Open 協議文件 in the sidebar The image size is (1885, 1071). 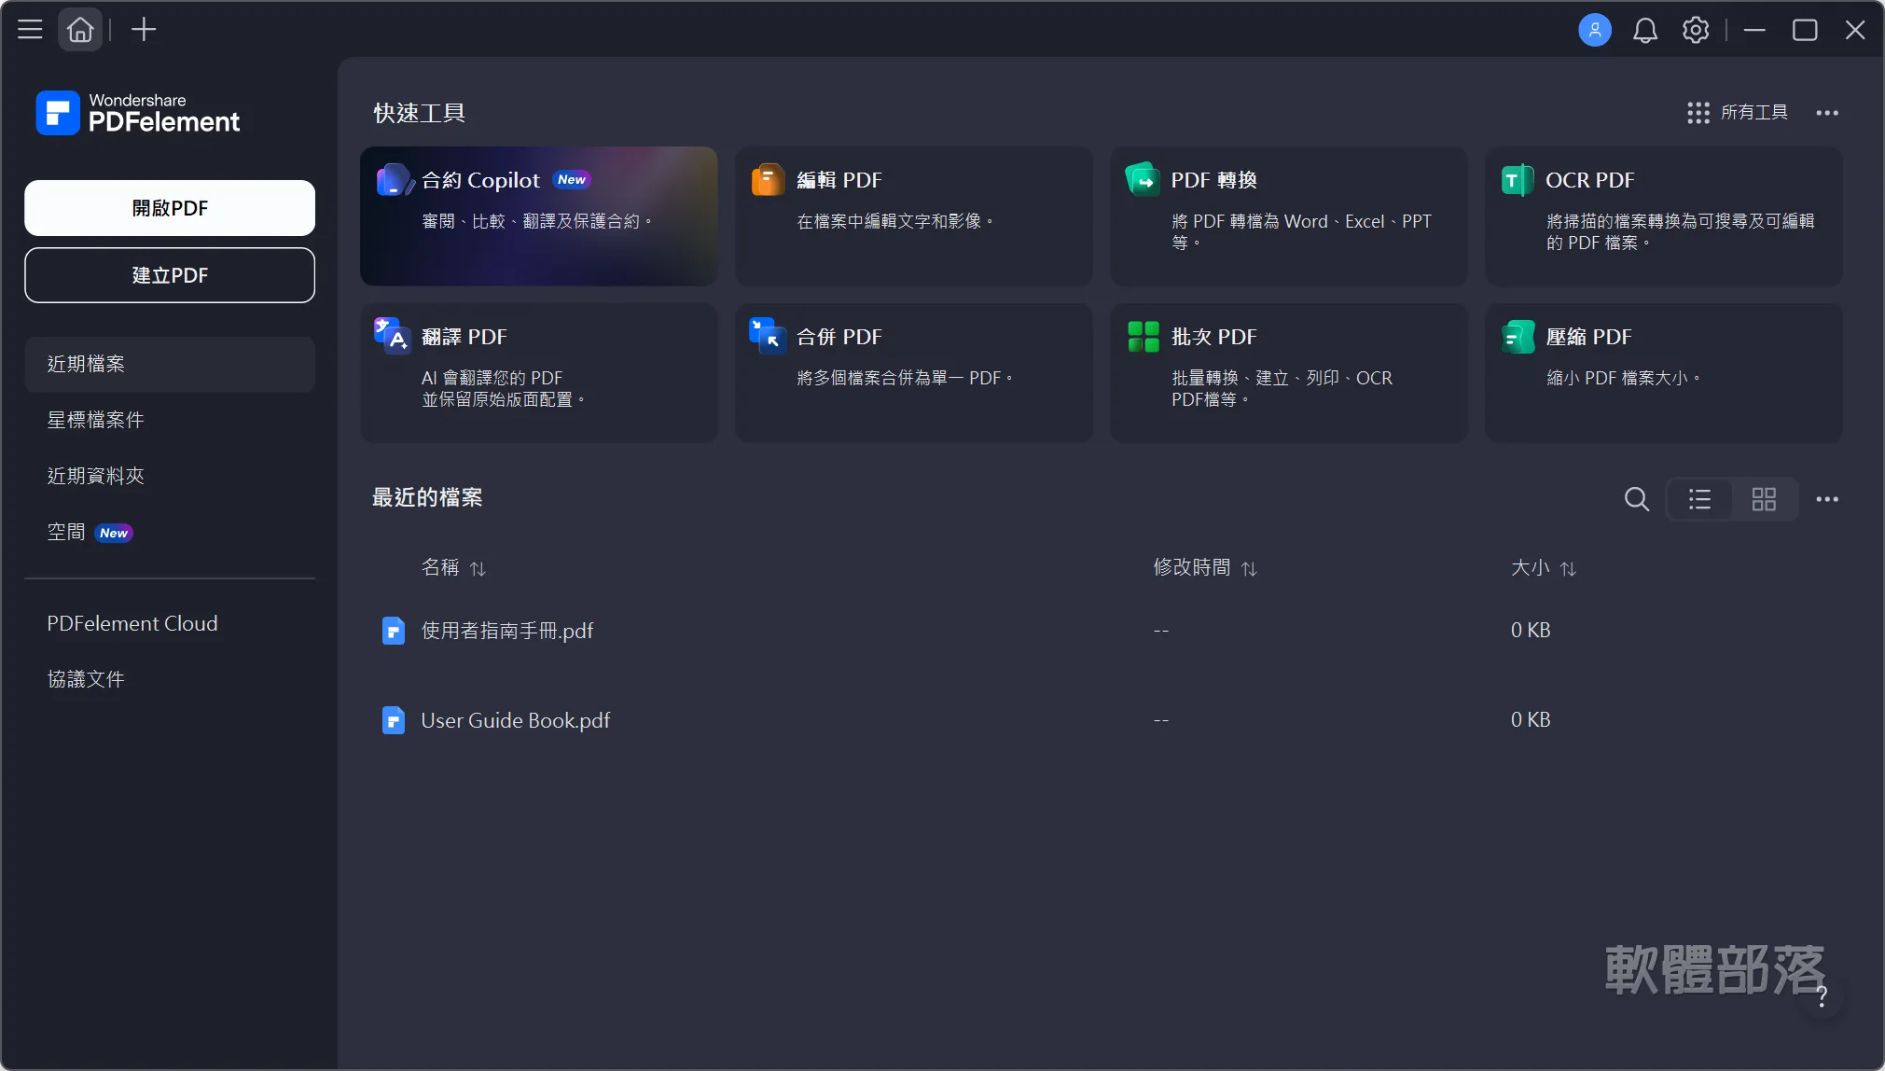pos(170,679)
